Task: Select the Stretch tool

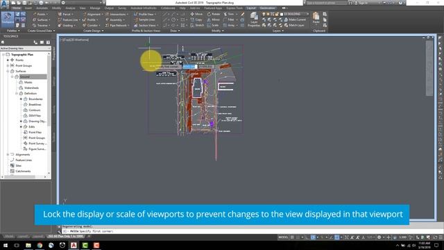Action: (x=197, y=26)
